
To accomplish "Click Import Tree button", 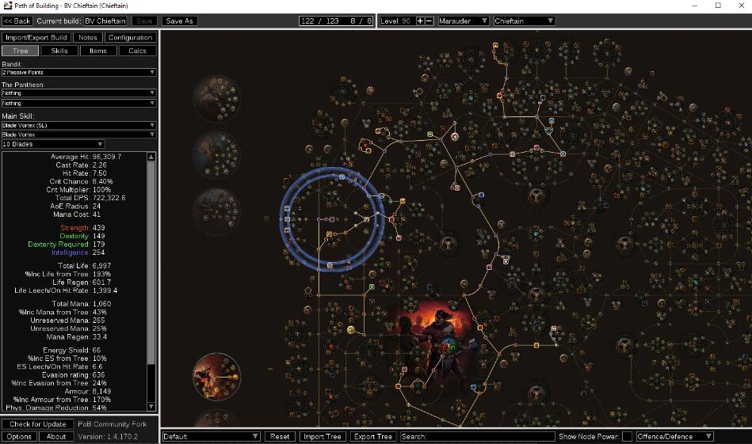I will pos(323,436).
